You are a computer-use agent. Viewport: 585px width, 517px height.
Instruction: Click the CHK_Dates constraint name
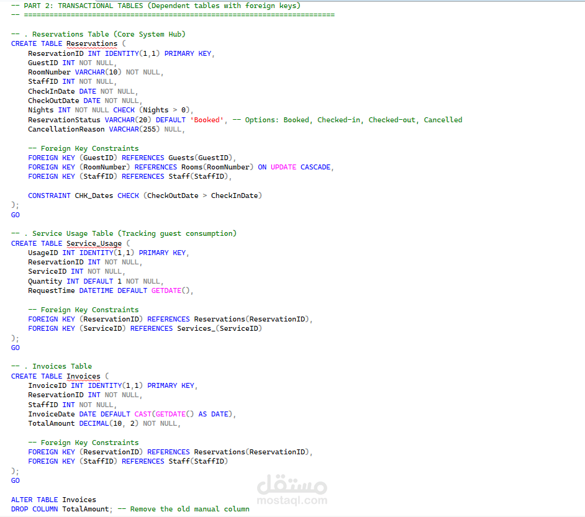[94, 196]
